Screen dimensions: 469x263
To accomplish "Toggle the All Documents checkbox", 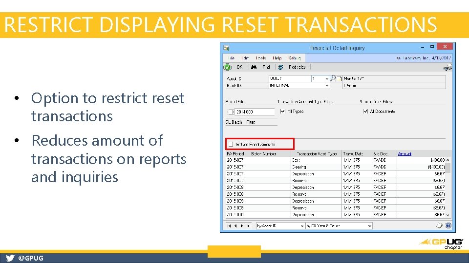I will coord(365,111).
